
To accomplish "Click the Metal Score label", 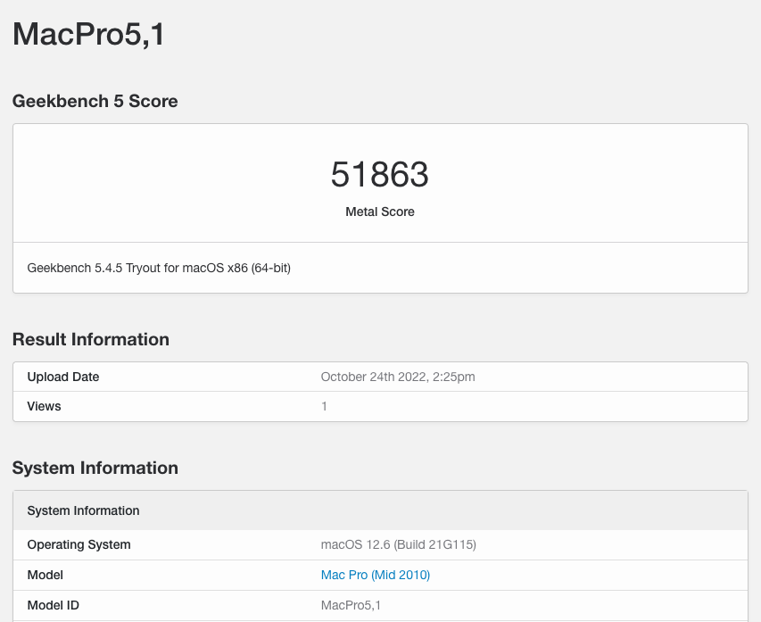I will coord(380,211).
